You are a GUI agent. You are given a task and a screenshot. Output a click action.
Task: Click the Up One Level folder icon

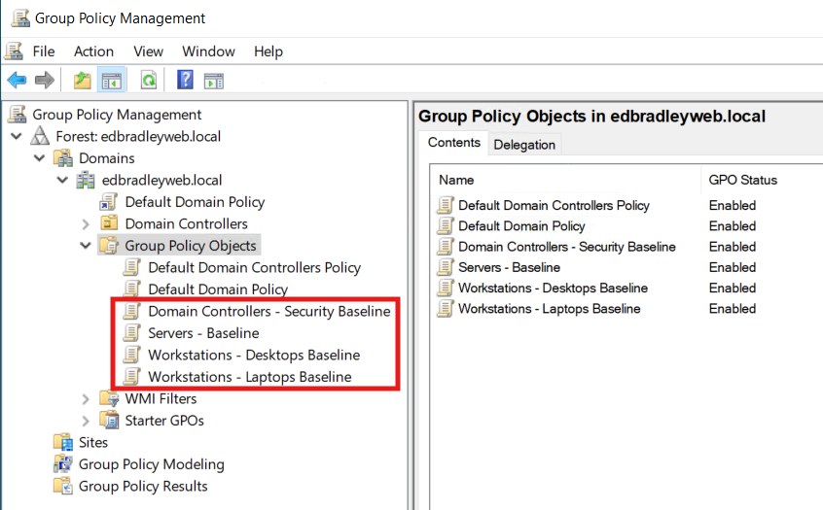click(82, 81)
